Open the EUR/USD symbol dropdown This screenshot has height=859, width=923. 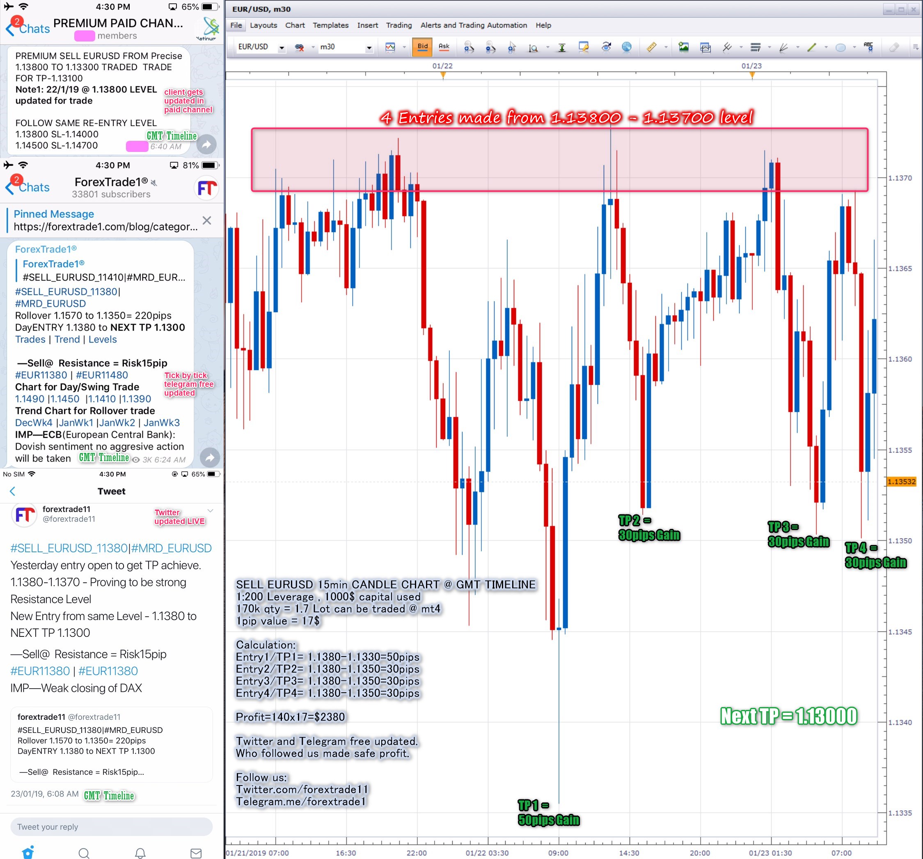point(282,47)
